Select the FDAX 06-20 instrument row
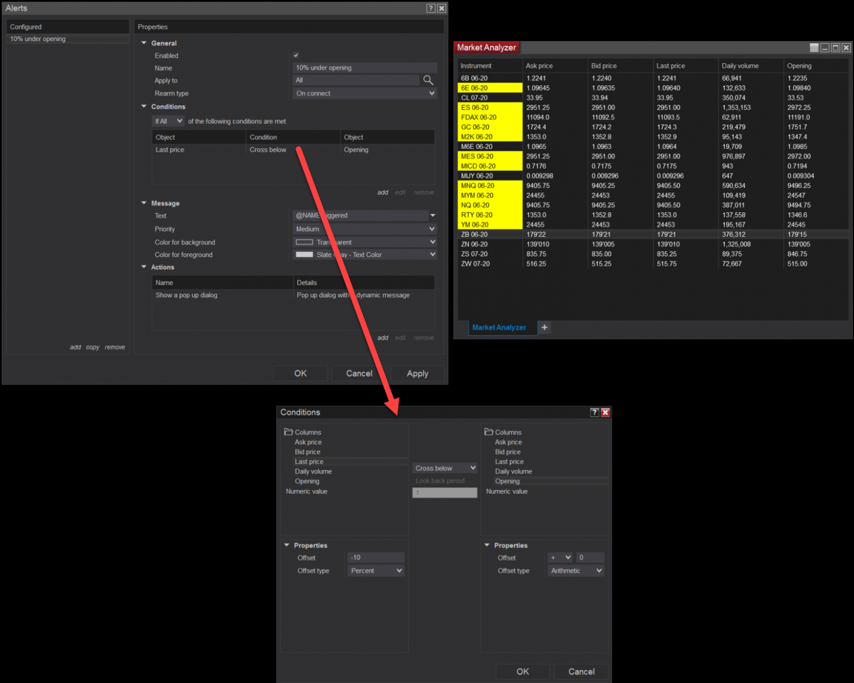 point(653,117)
